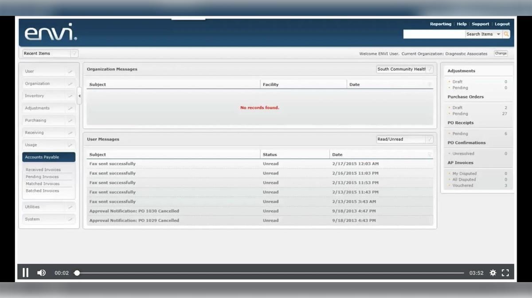
Task: Open the Read/Unread filter dropdown
Action: [x=429, y=139]
